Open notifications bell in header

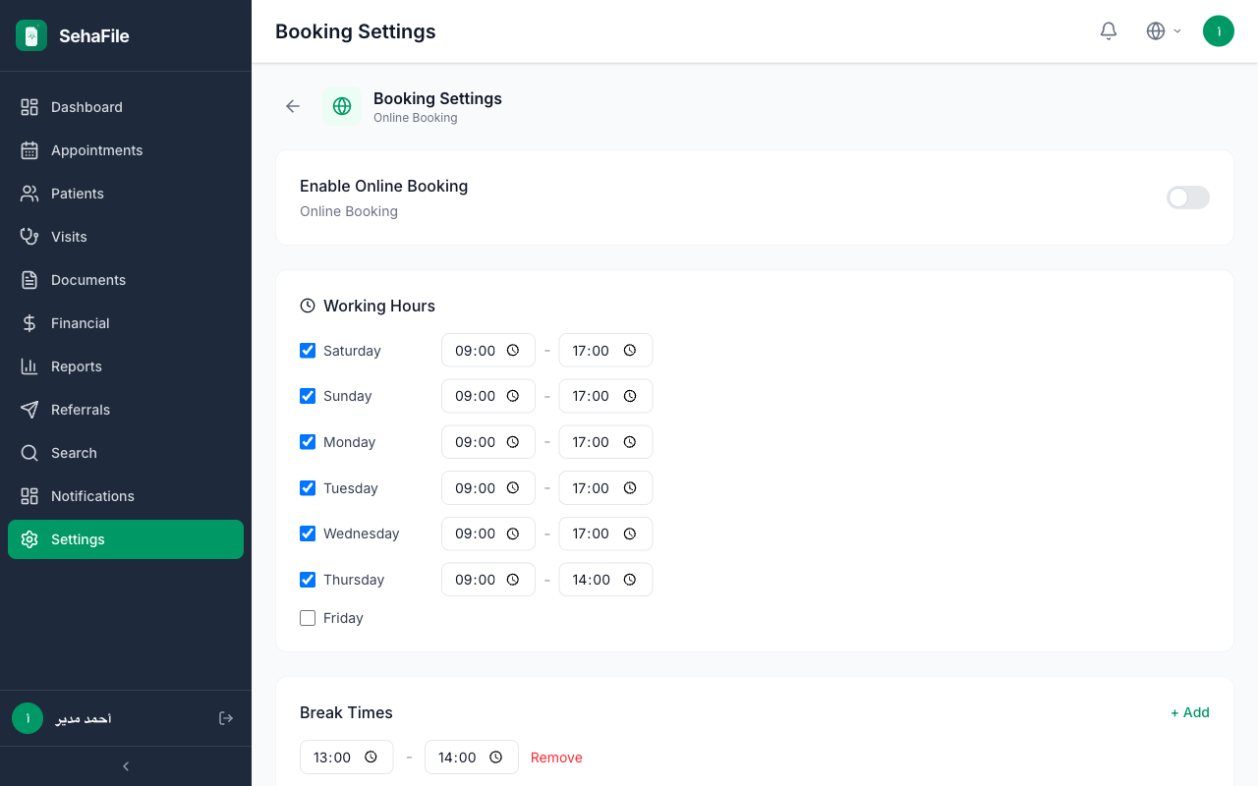tap(1109, 30)
